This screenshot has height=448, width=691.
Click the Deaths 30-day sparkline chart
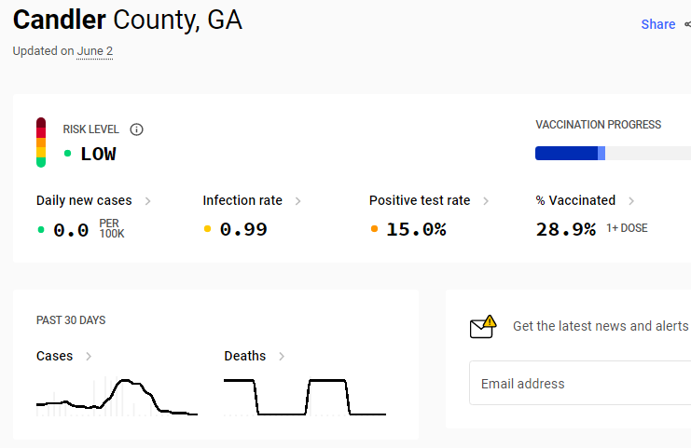305,397
